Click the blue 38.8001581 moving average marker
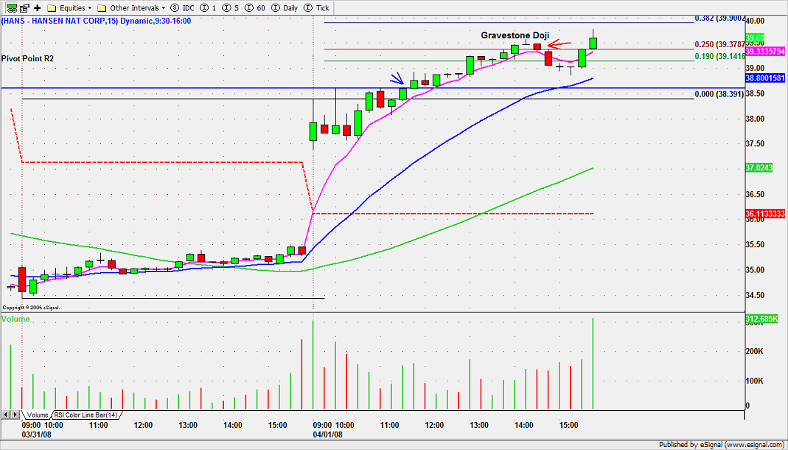The width and height of the screenshot is (788, 450). [x=767, y=78]
